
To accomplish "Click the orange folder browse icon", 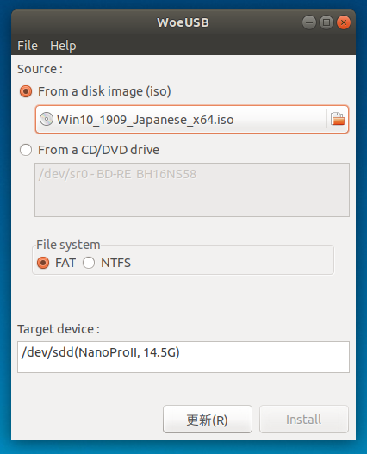I will (338, 119).
